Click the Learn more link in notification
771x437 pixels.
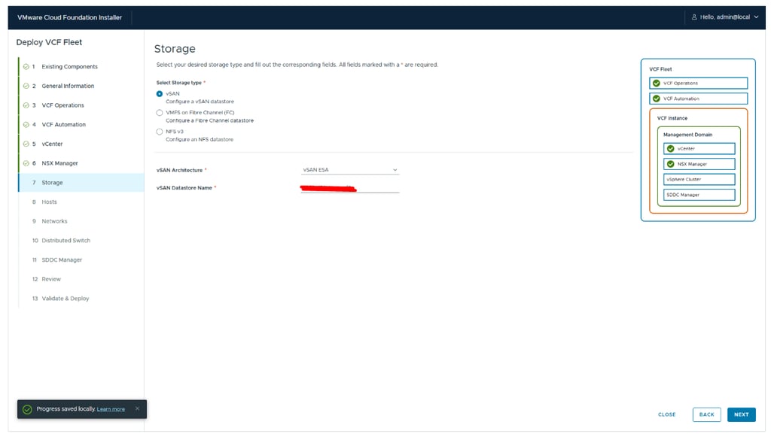(111, 409)
